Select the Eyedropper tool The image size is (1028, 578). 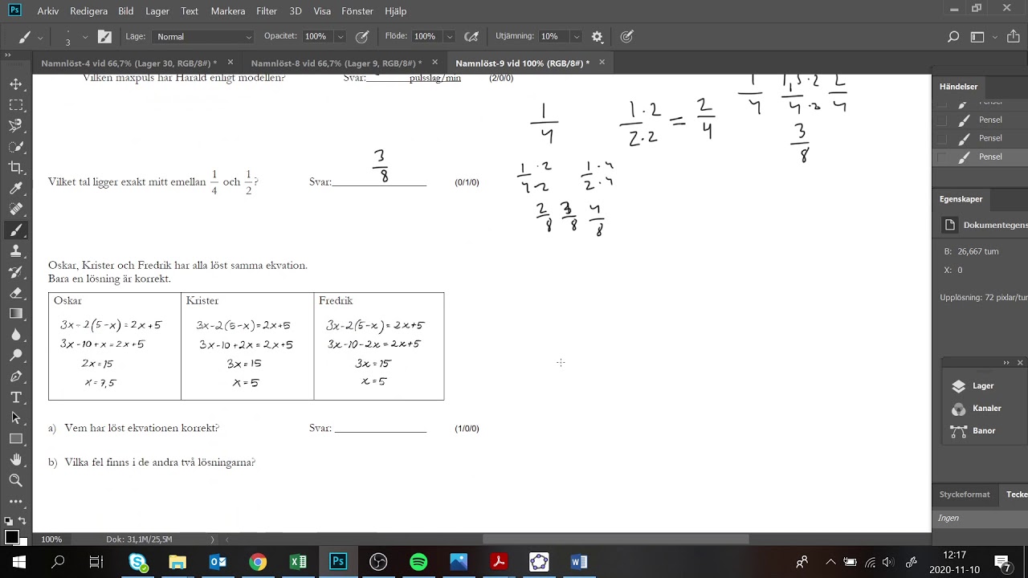15,189
